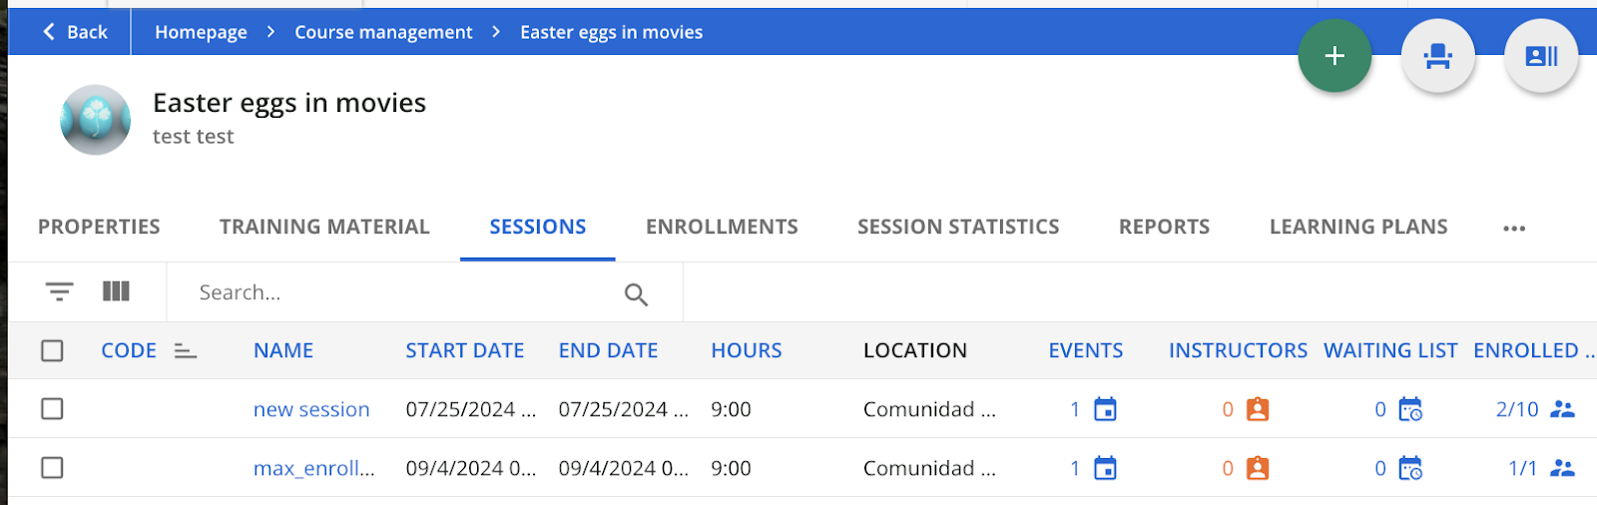Open the new session link
1597x505 pixels.
click(311, 409)
